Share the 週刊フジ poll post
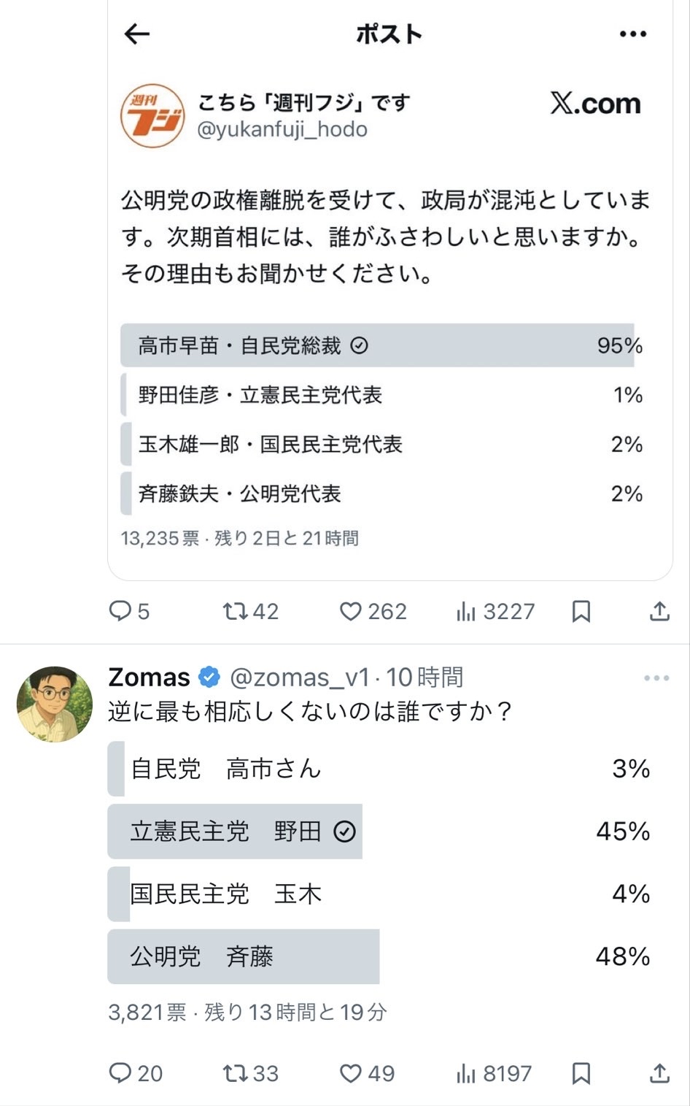The height and width of the screenshot is (1106, 690). point(659,611)
